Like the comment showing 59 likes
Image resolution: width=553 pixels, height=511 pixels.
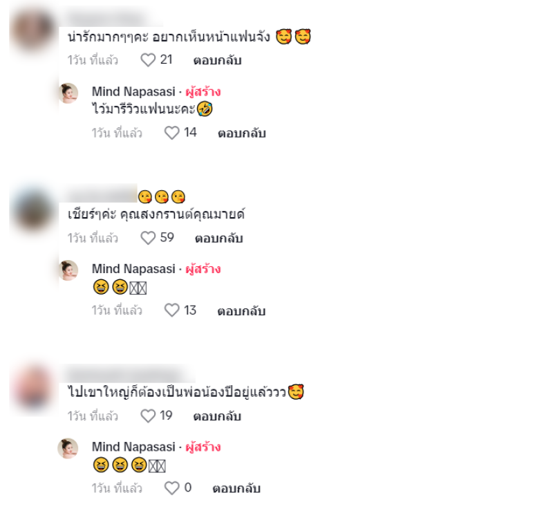pos(148,238)
